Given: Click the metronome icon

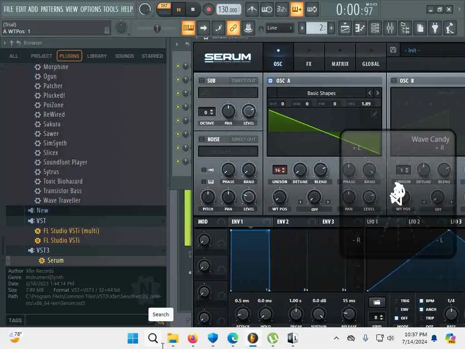Looking at the screenshot, I should [x=252, y=10].
